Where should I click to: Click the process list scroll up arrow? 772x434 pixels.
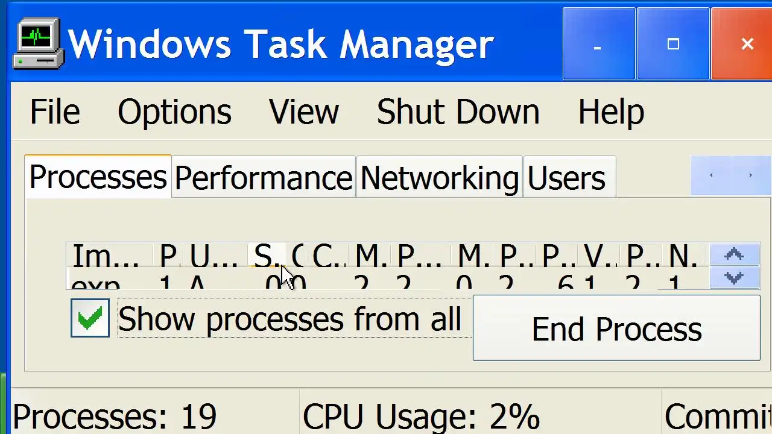[x=734, y=255]
